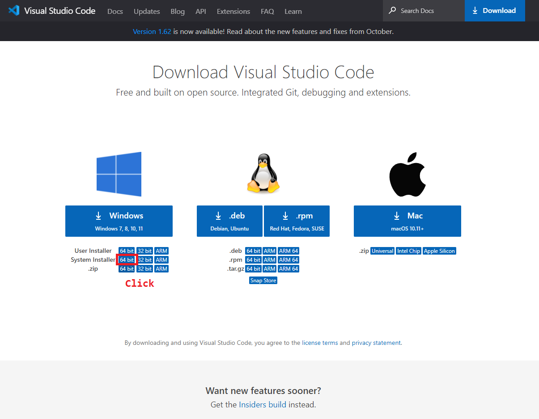Download Windows System Installer 32 bit

point(145,260)
